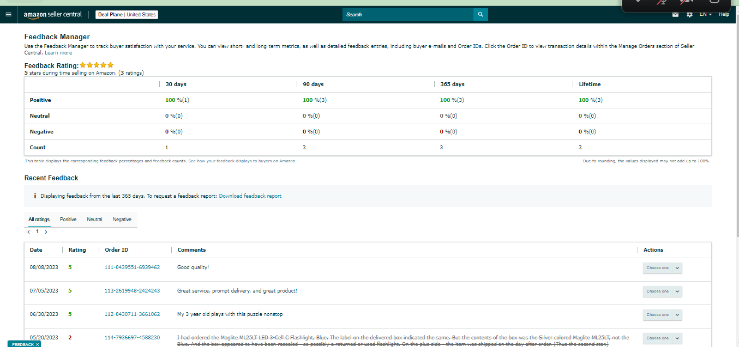Click the Order ID column header
Image resolution: width=739 pixels, height=347 pixels.
[x=117, y=250]
